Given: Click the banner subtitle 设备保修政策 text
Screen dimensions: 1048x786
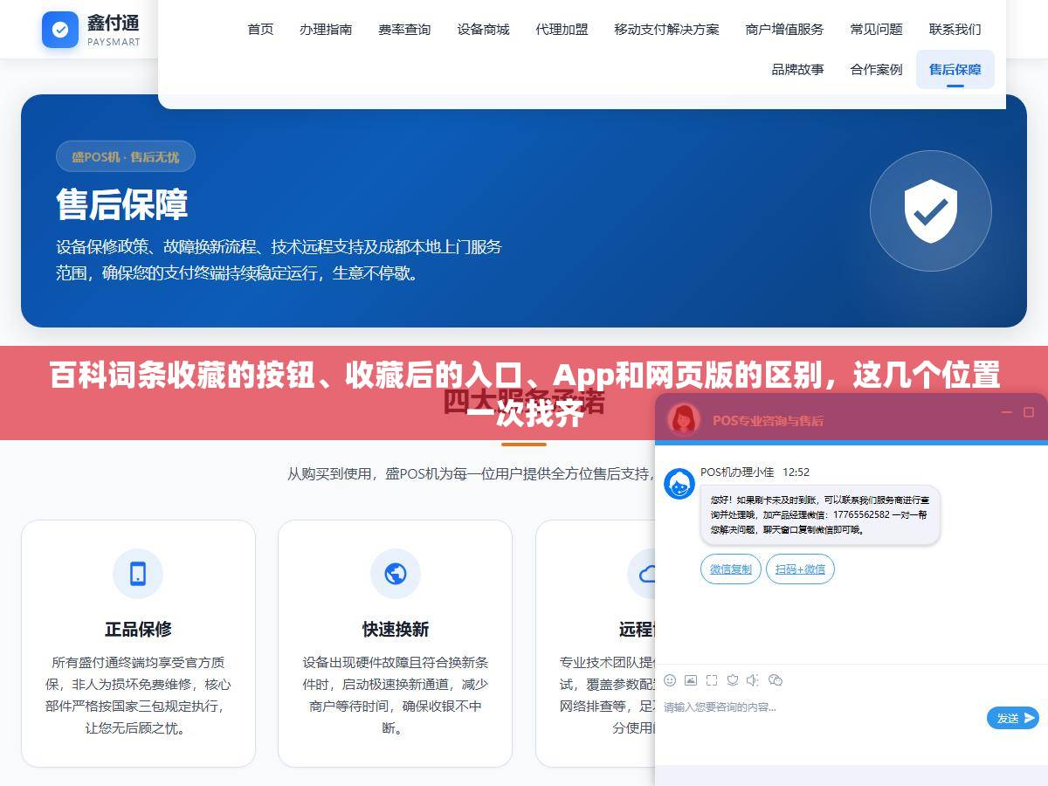Looking at the screenshot, I should point(279,259).
